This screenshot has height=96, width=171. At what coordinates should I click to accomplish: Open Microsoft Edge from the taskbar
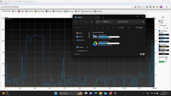click(x=96, y=93)
